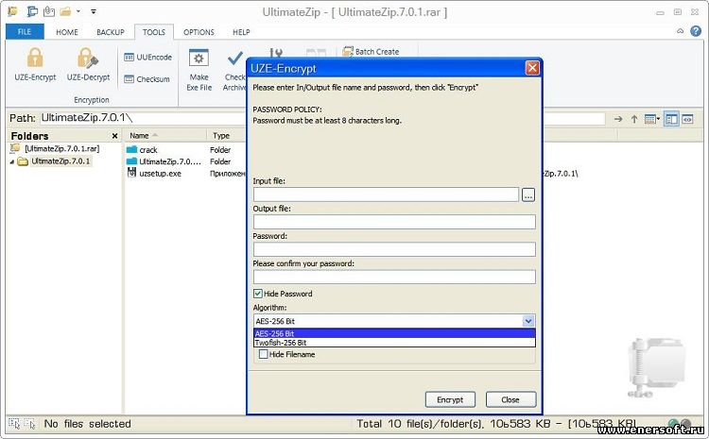Open the HELP tab
Viewport: 709px width, 439px height.
tap(241, 32)
